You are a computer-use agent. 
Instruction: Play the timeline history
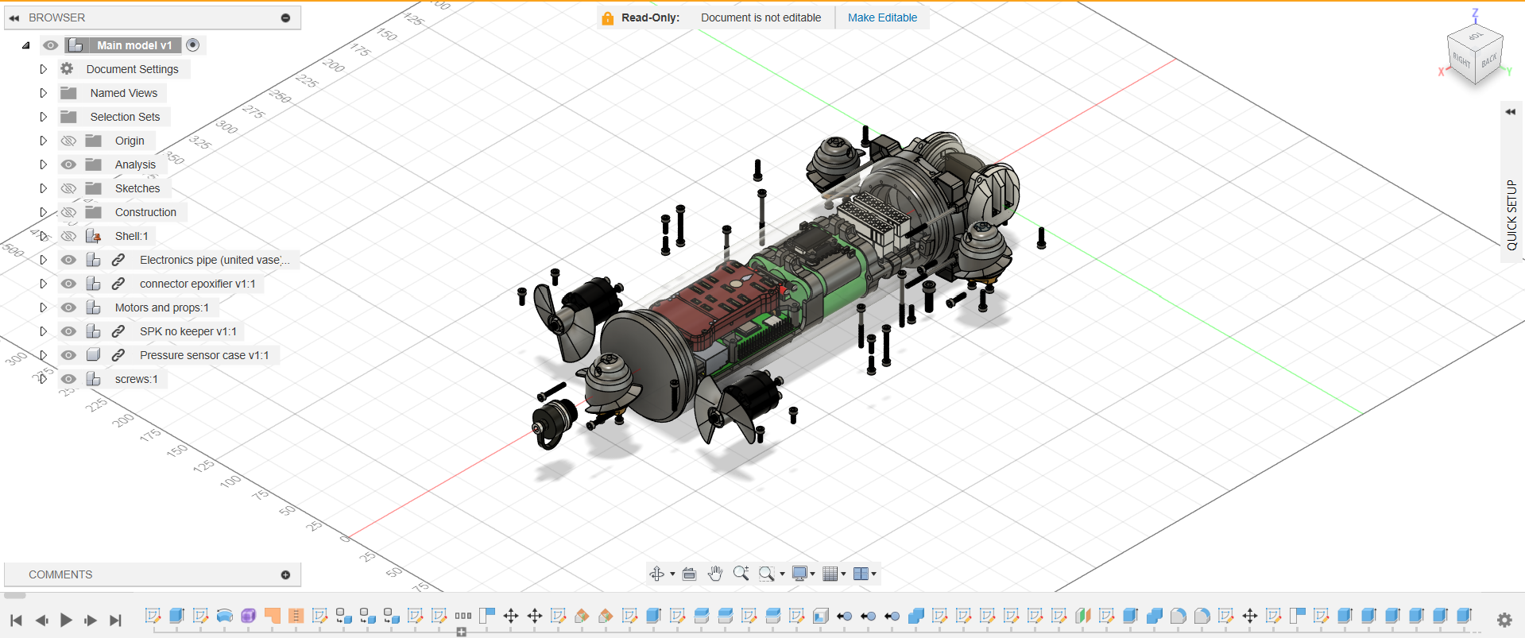[66, 620]
